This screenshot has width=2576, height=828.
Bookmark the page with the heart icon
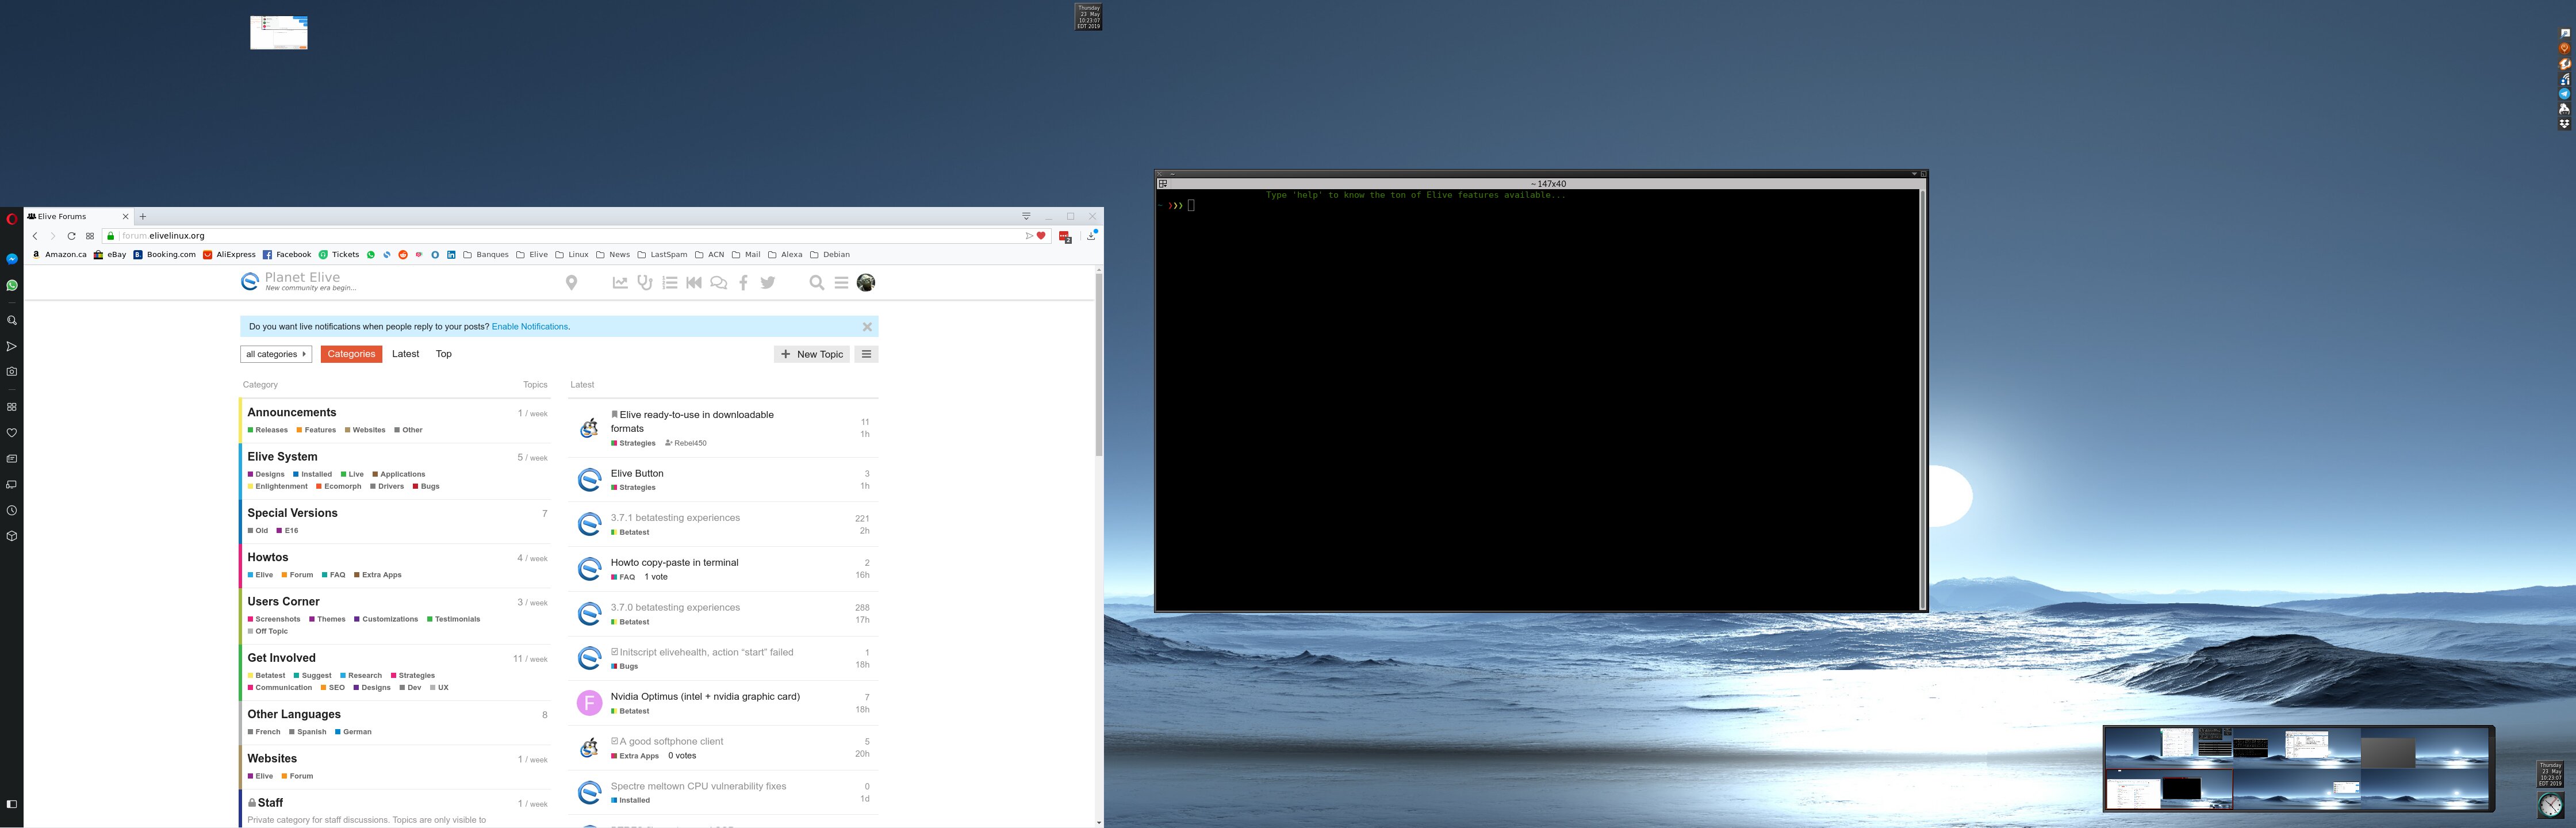(1041, 236)
